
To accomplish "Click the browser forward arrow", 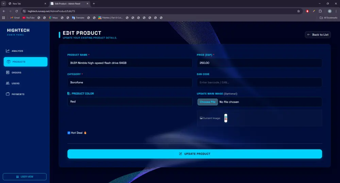I will pos(10,11).
